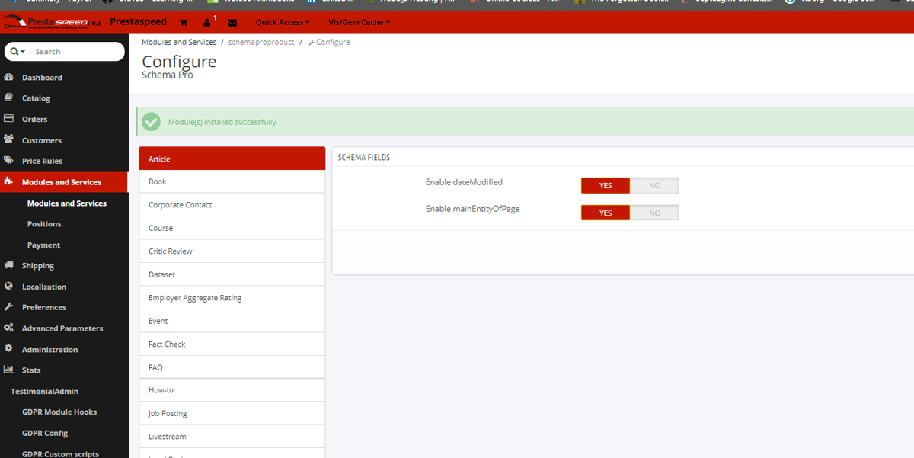This screenshot has width=914, height=458.
Task: Click the Stats bar chart icon
Action: click(x=8, y=370)
